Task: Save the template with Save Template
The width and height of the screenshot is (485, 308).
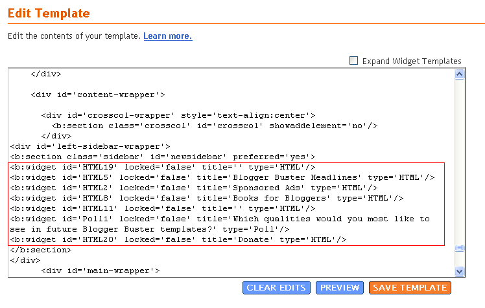Action: pyautogui.click(x=410, y=288)
